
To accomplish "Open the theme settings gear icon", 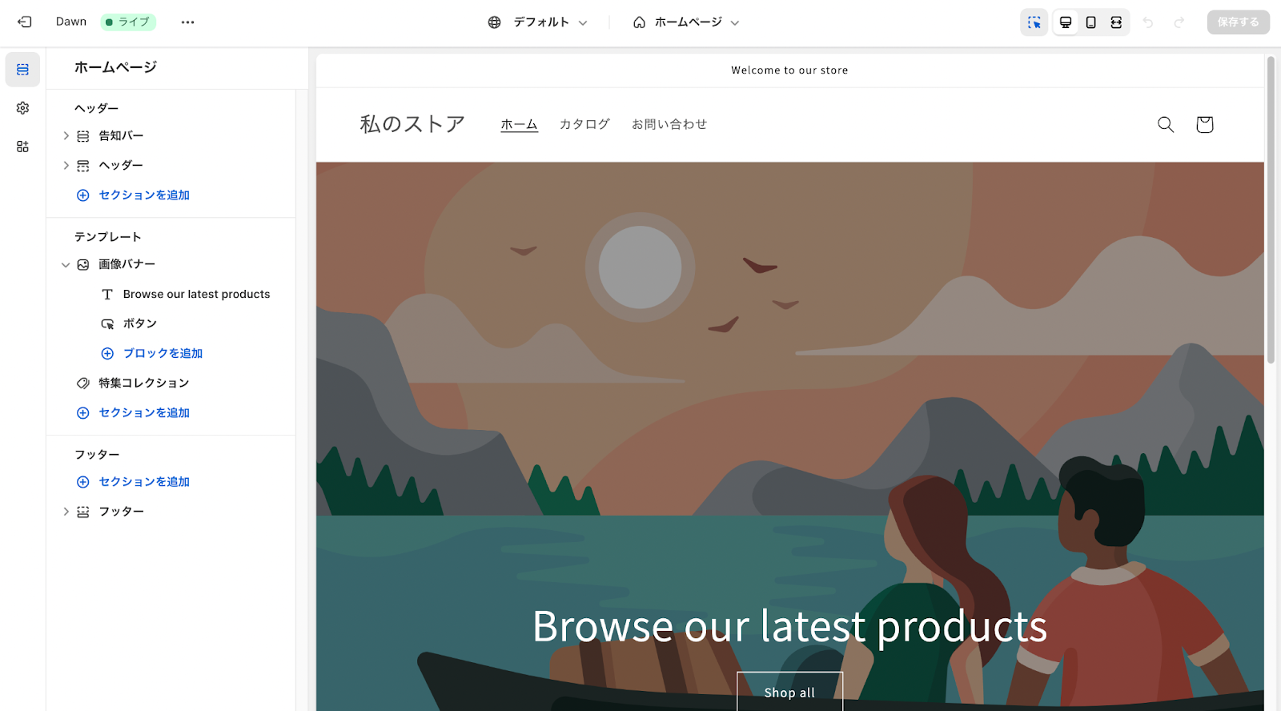I will [x=22, y=108].
